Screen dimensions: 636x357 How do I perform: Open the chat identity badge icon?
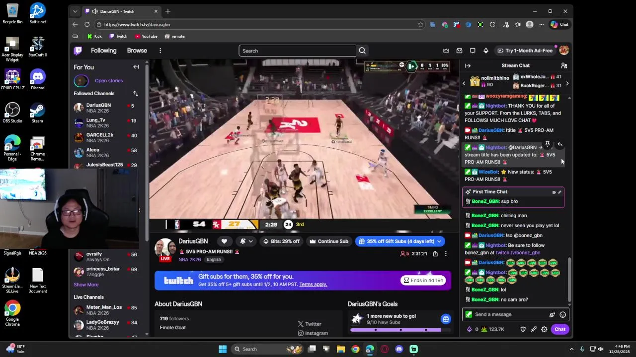469,314
